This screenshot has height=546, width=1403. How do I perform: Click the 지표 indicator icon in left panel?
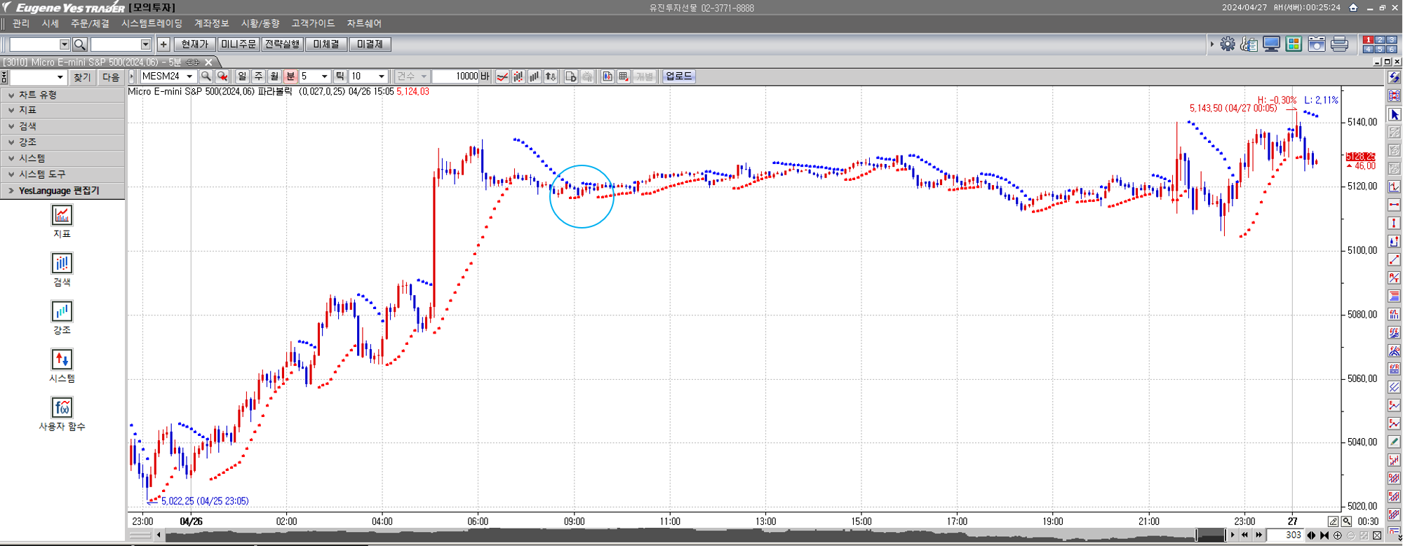(62, 215)
